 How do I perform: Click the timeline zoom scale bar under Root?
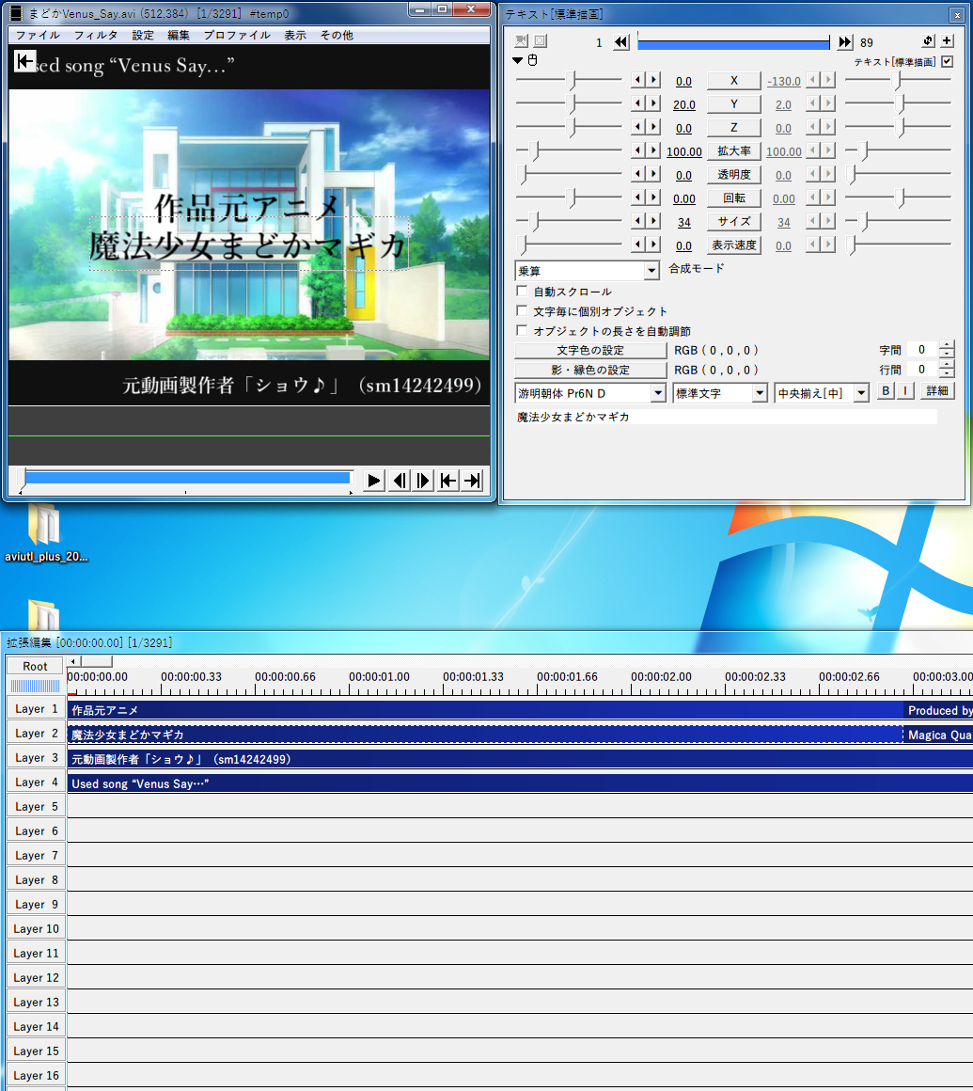tap(35, 686)
